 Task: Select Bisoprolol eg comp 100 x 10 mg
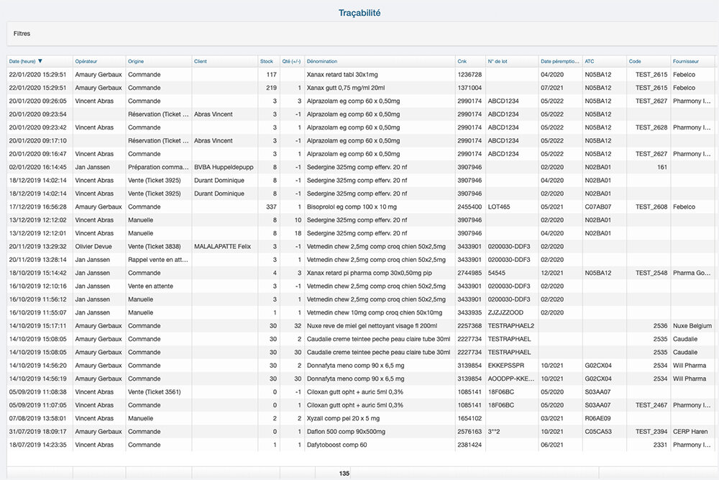352,207
